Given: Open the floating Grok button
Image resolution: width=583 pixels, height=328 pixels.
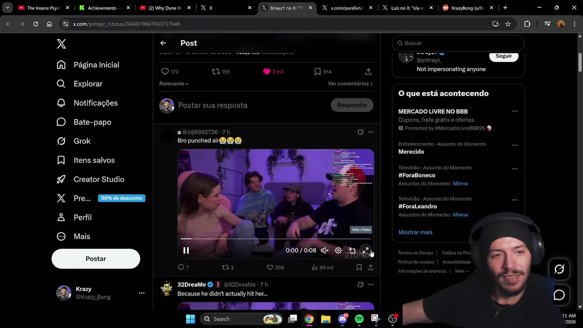Looking at the screenshot, I should 559,269.
